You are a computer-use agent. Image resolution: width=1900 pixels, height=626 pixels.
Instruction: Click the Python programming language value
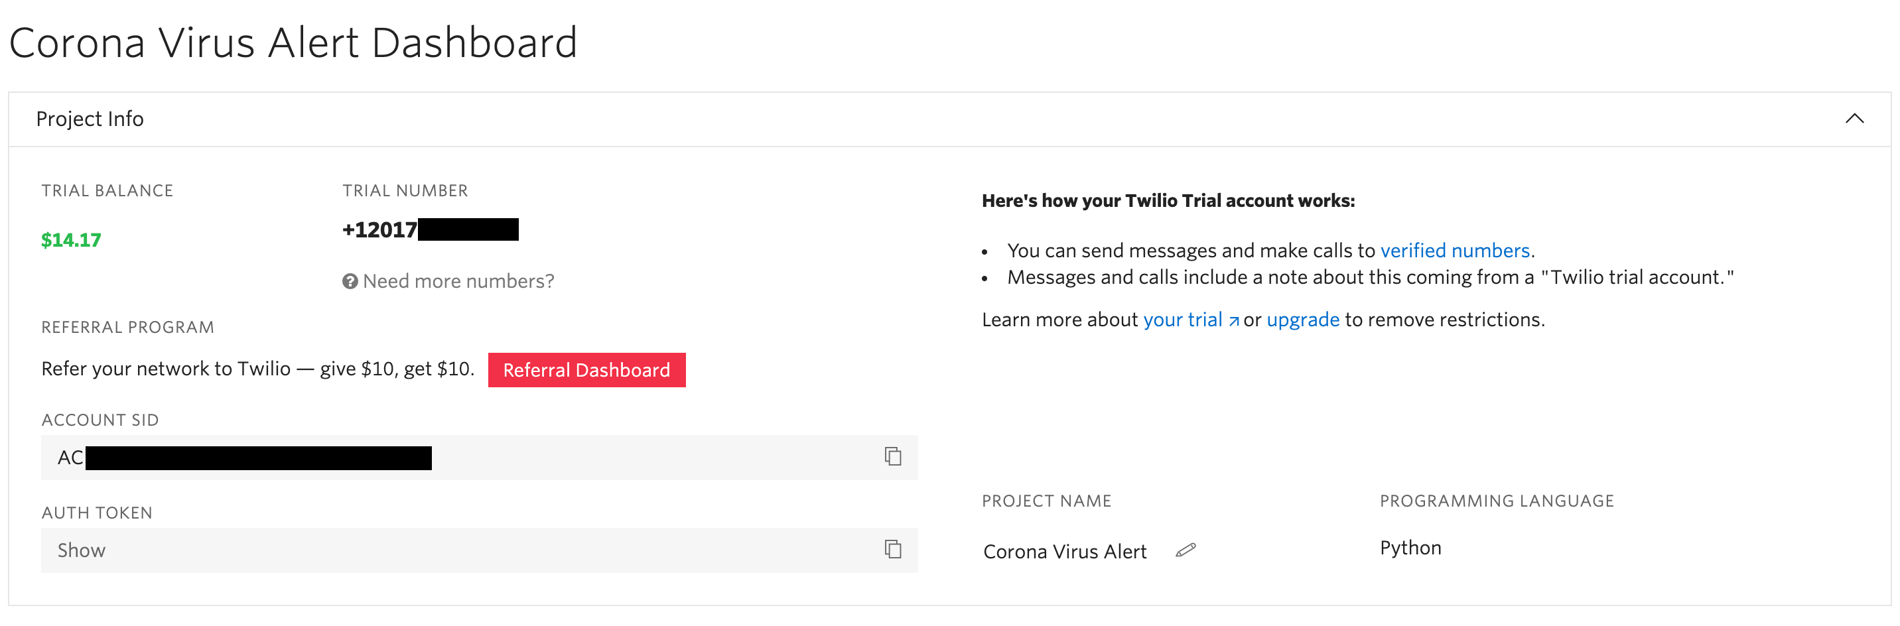pyautogui.click(x=1410, y=548)
